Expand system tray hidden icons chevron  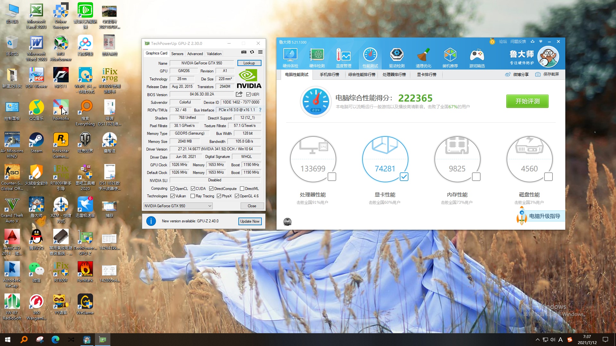537,340
